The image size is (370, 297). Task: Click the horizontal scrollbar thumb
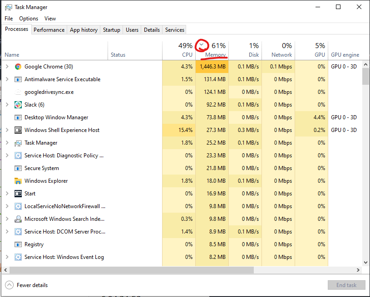132,270
